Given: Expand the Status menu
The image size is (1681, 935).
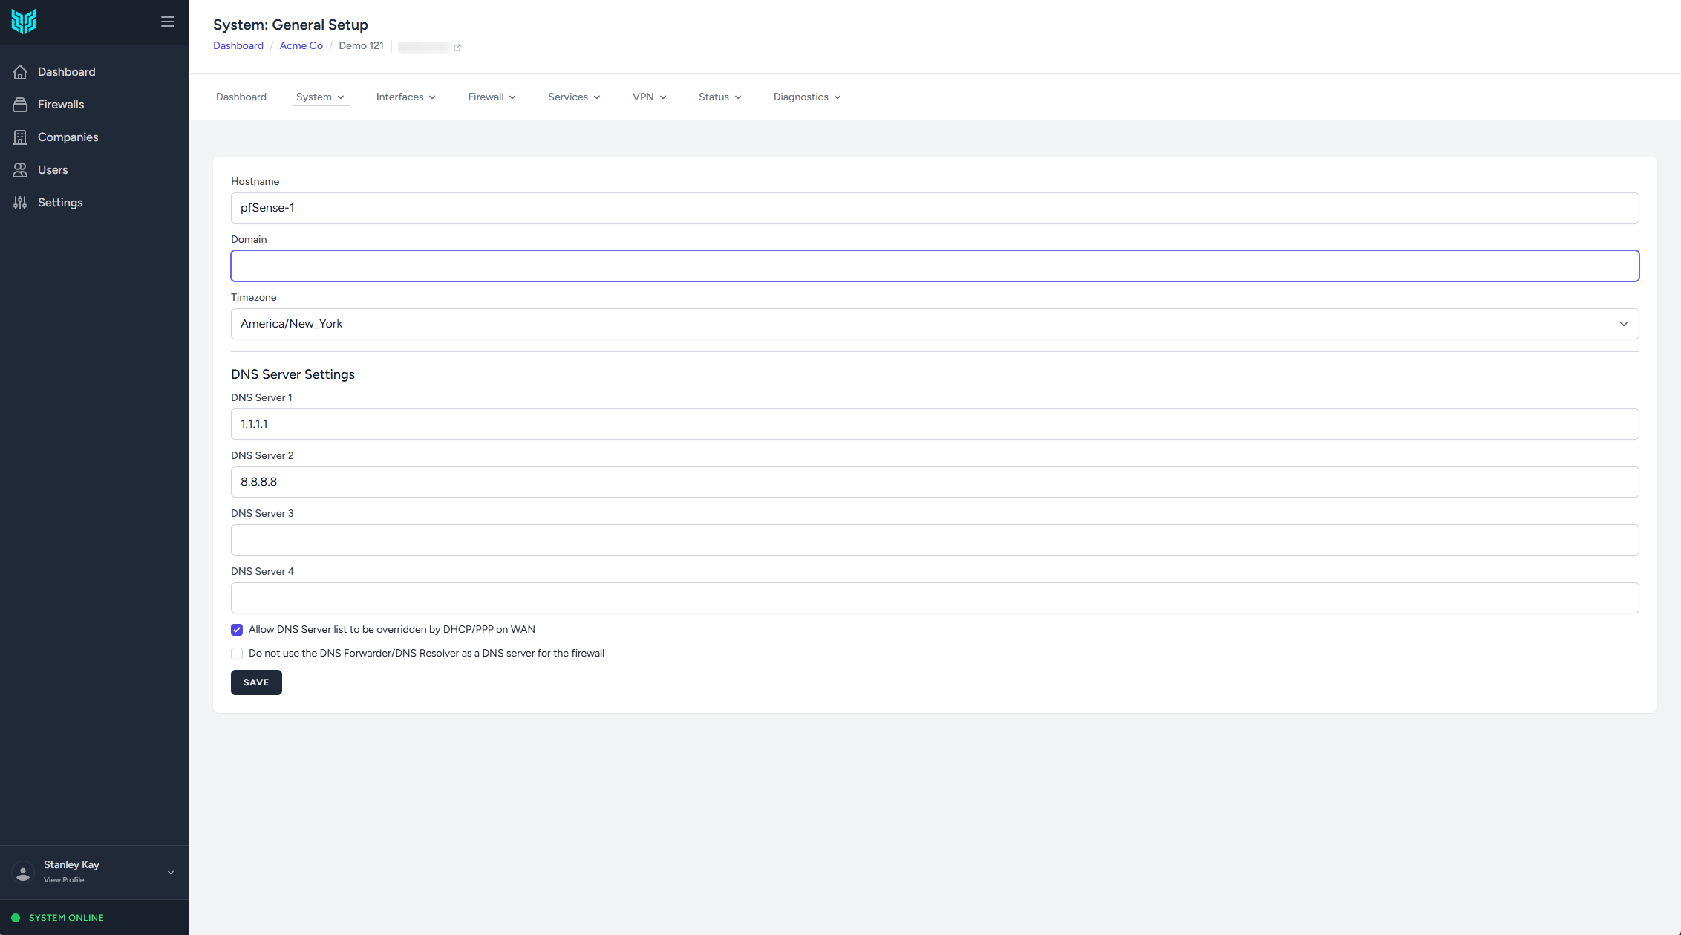Looking at the screenshot, I should 720,97.
